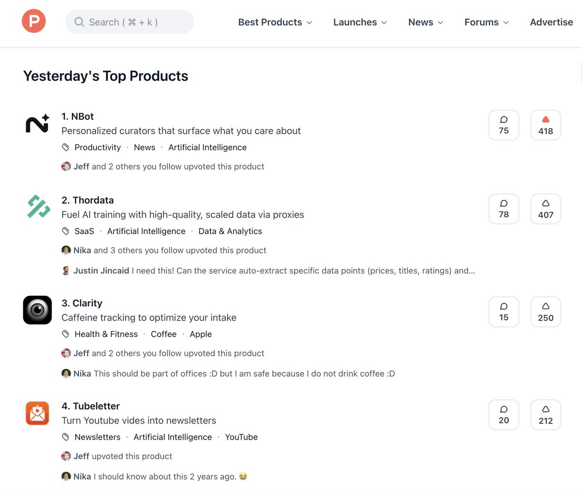Open the Product Hunt home logo

(34, 21)
